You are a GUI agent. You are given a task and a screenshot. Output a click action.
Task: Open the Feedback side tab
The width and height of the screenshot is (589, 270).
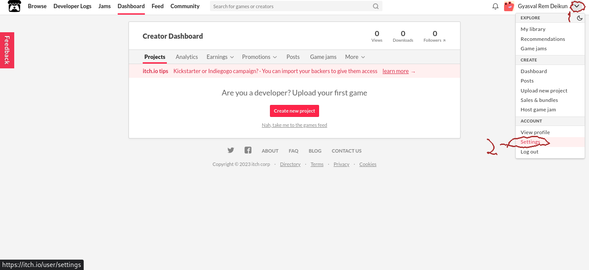pos(7,50)
